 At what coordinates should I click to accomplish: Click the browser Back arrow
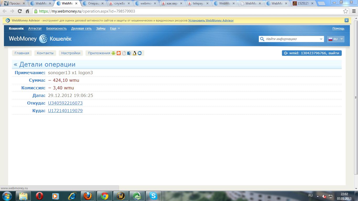pyautogui.click(x=5, y=11)
